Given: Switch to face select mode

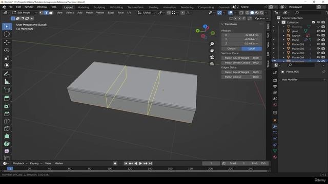Looking at the screenshot, I should pos(51,13).
